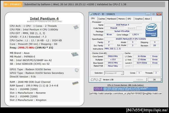Click the Level 2 value 1024 KBytes
The height and width of the screenshot is (113, 169).
point(142,63)
